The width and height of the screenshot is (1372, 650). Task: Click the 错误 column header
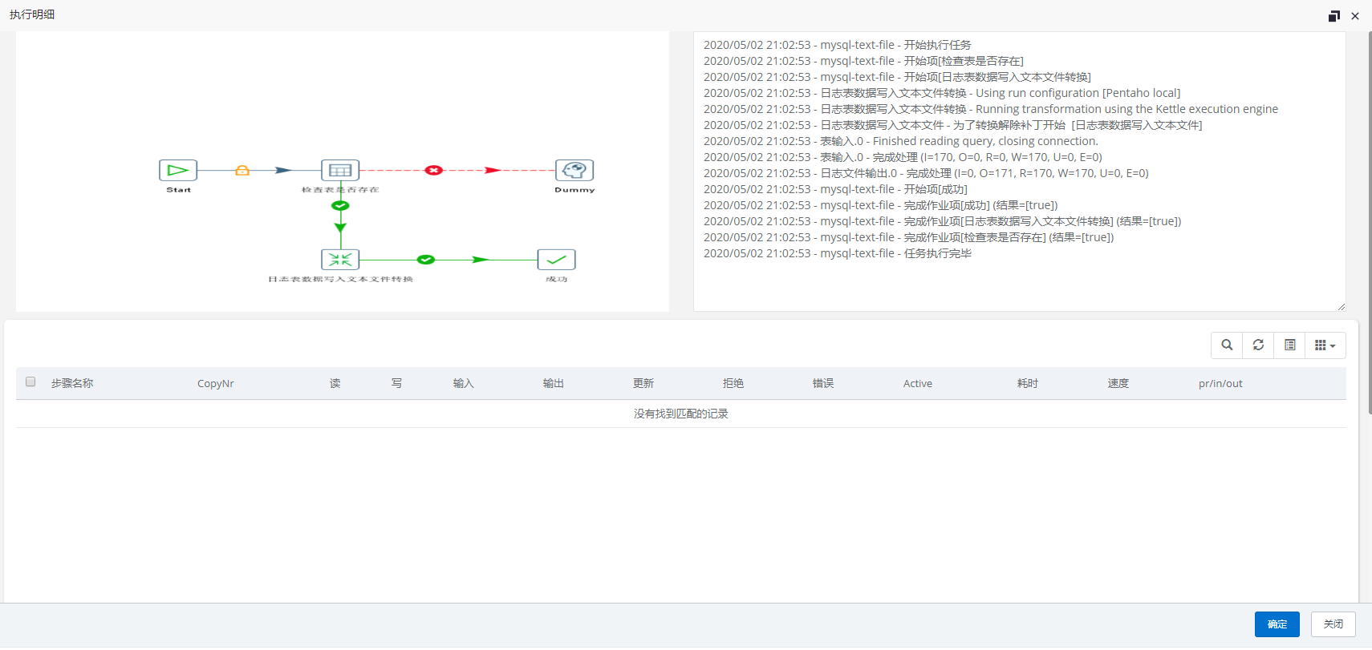(x=822, y=384)
